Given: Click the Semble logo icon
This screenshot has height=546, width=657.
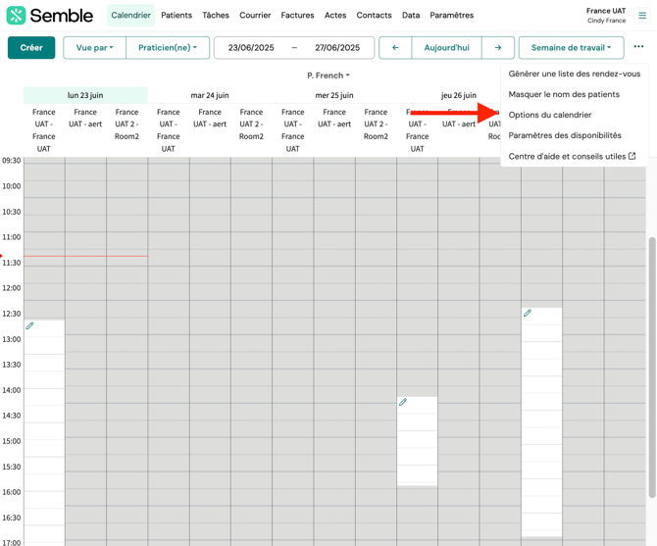Looking at the screenshot, I should (16, 16).
